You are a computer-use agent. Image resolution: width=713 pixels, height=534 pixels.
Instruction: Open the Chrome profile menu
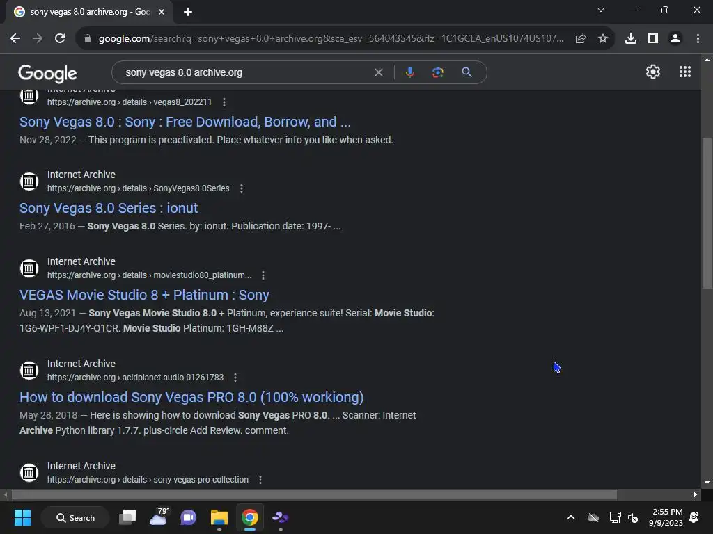[675, 39]
